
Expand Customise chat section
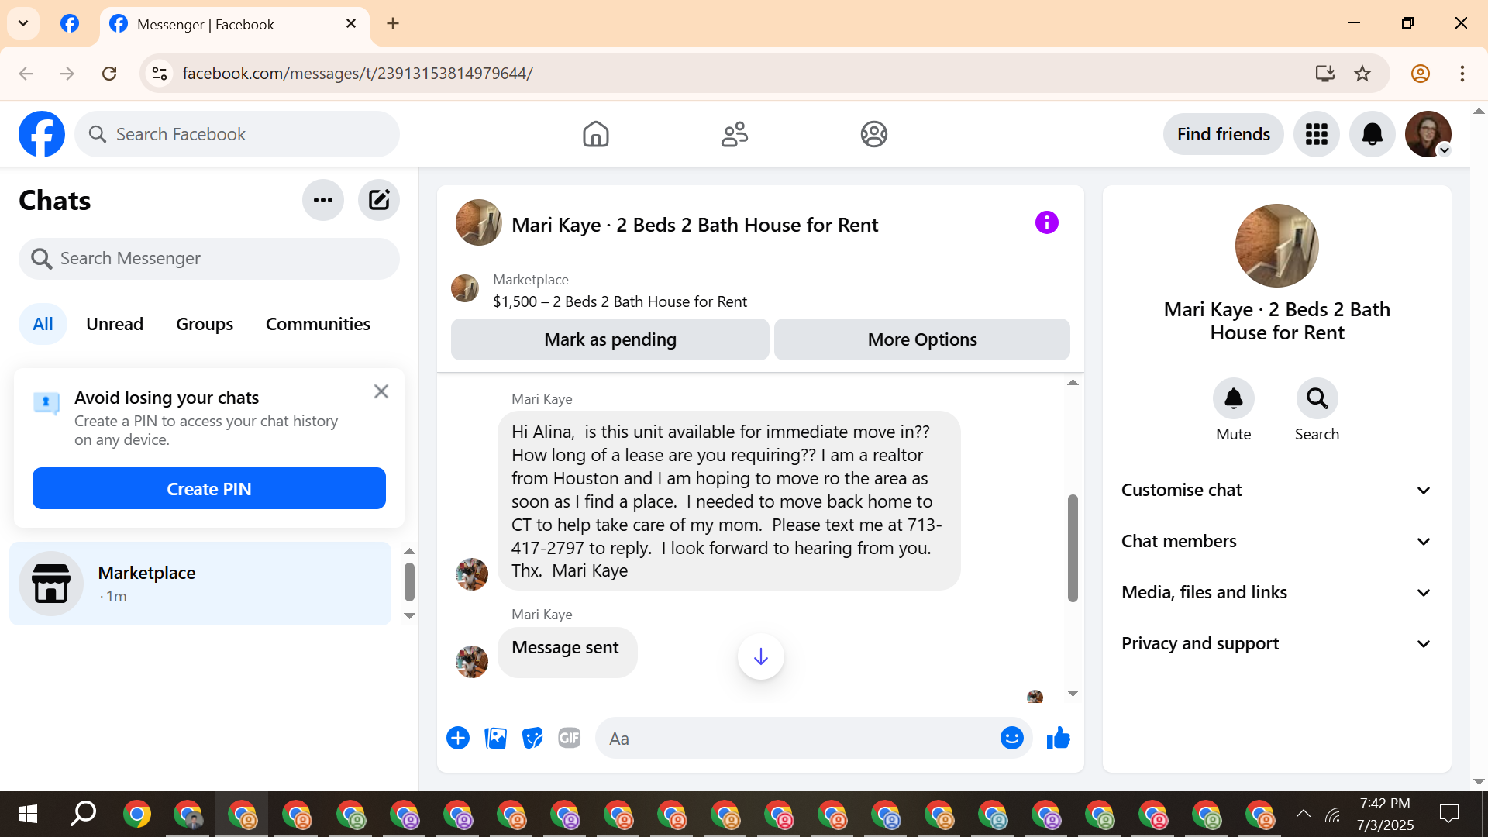coord(1276,491)
